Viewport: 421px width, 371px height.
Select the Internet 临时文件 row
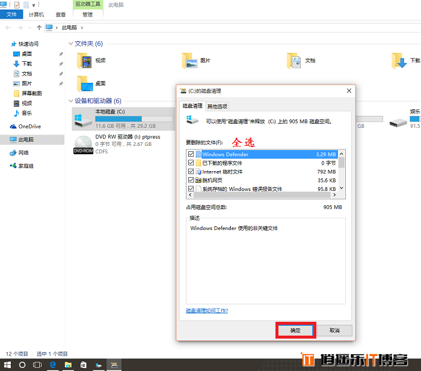(262, 172)
